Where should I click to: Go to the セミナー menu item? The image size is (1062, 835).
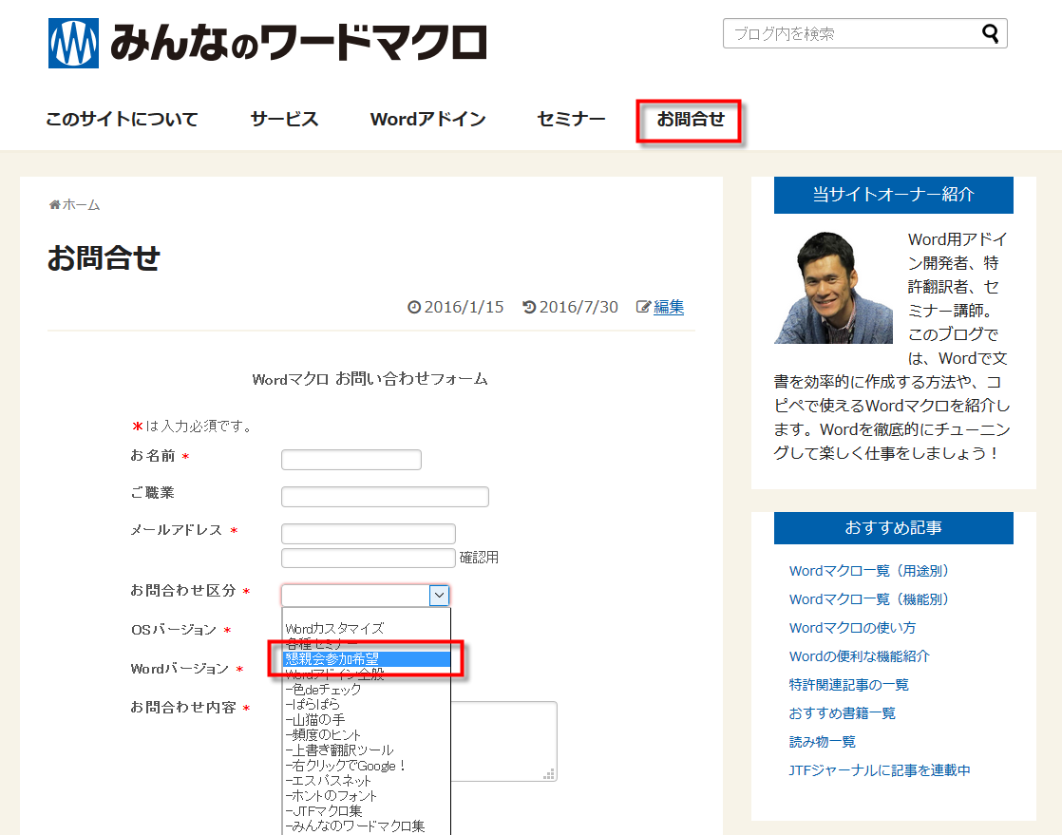[x=571, y=120]
